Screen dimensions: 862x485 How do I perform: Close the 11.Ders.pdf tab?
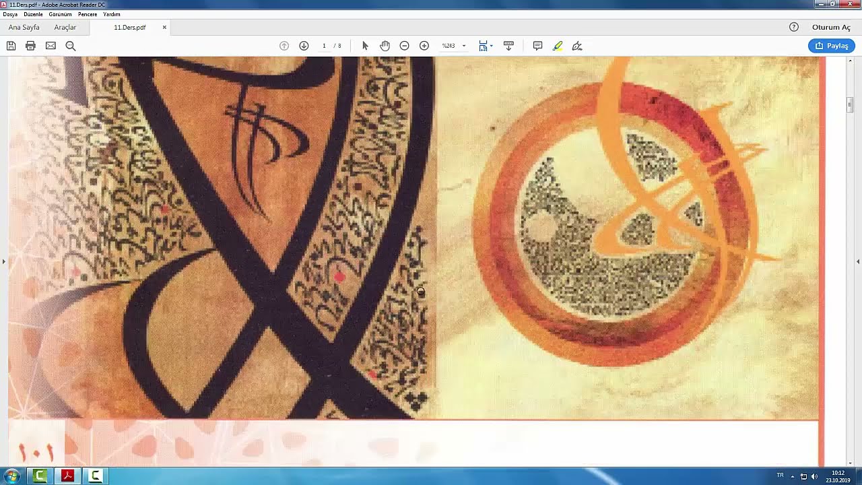pos(164,28)
